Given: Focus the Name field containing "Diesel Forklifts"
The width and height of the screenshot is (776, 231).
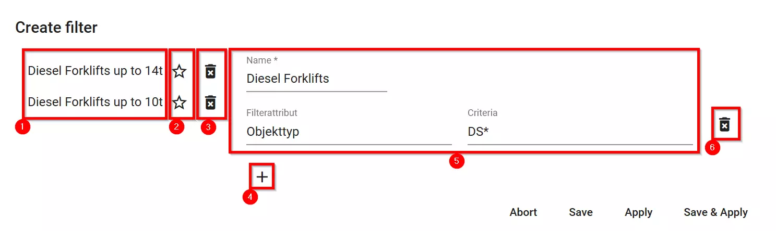Looking at the screenshot, I should tap(316, 79).
